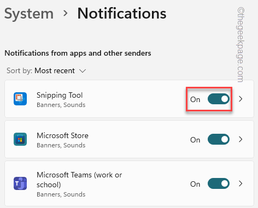Switch off Microsoft Teams notifications toggle
This screenshot has height=208, width=258.
click(219, 183)
